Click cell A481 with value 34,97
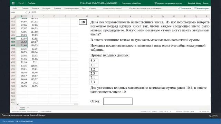 coord(22,21)
